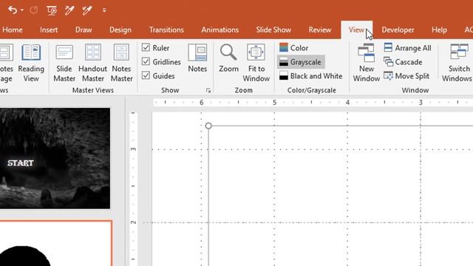Open Switch Windows menu

(x=457, y=63)
